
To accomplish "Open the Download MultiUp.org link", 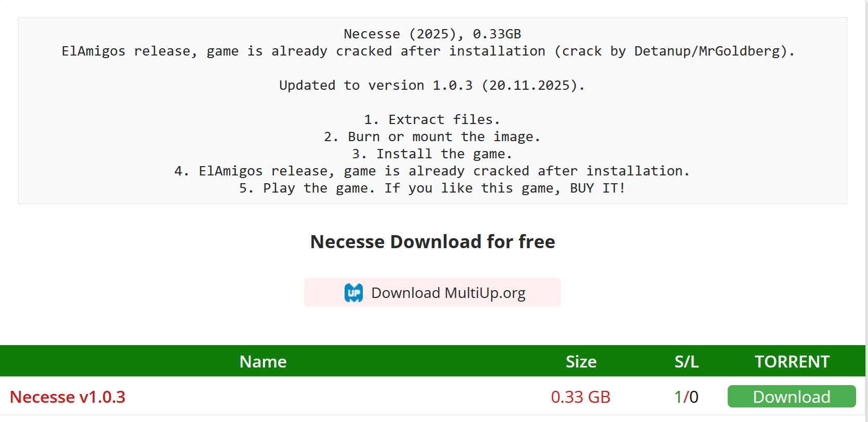I will pyautogui.click(x=448, y=293).
